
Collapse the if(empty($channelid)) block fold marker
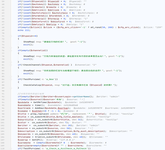tap(11, 50)
